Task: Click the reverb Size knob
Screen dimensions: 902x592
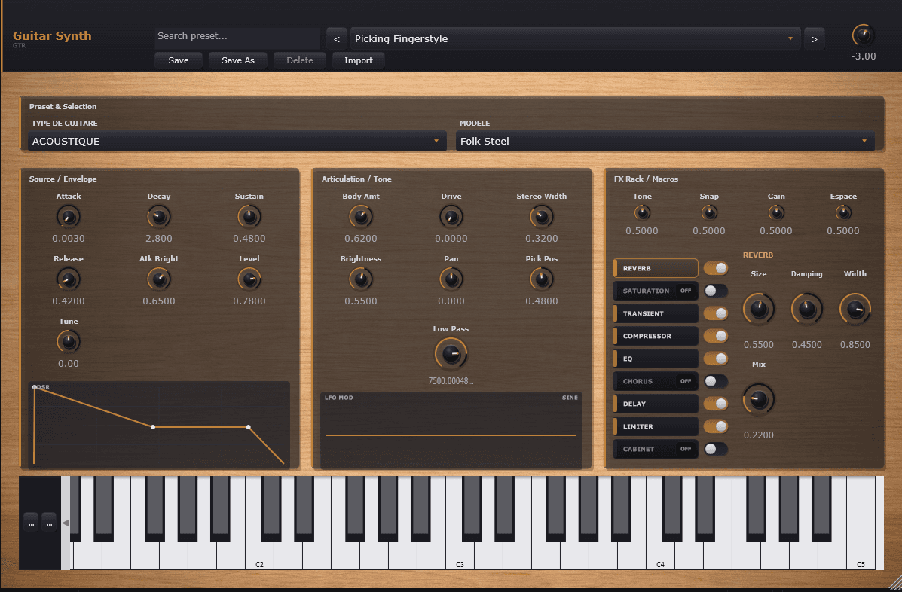Action: coord(758,309)
